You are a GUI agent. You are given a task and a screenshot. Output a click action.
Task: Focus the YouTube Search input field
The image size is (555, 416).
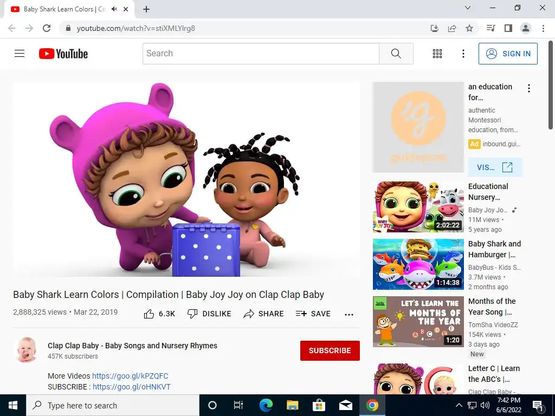coord(261,54)
